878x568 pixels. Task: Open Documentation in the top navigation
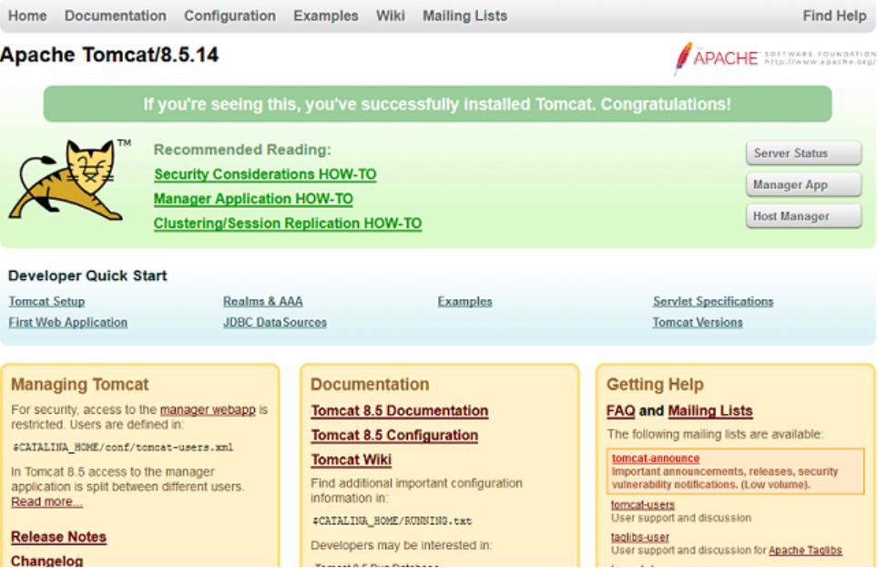click(x=116, y=15)
